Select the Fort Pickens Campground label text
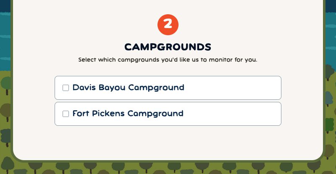The height and width of the screenshot is (174, 336). [128, 114]
